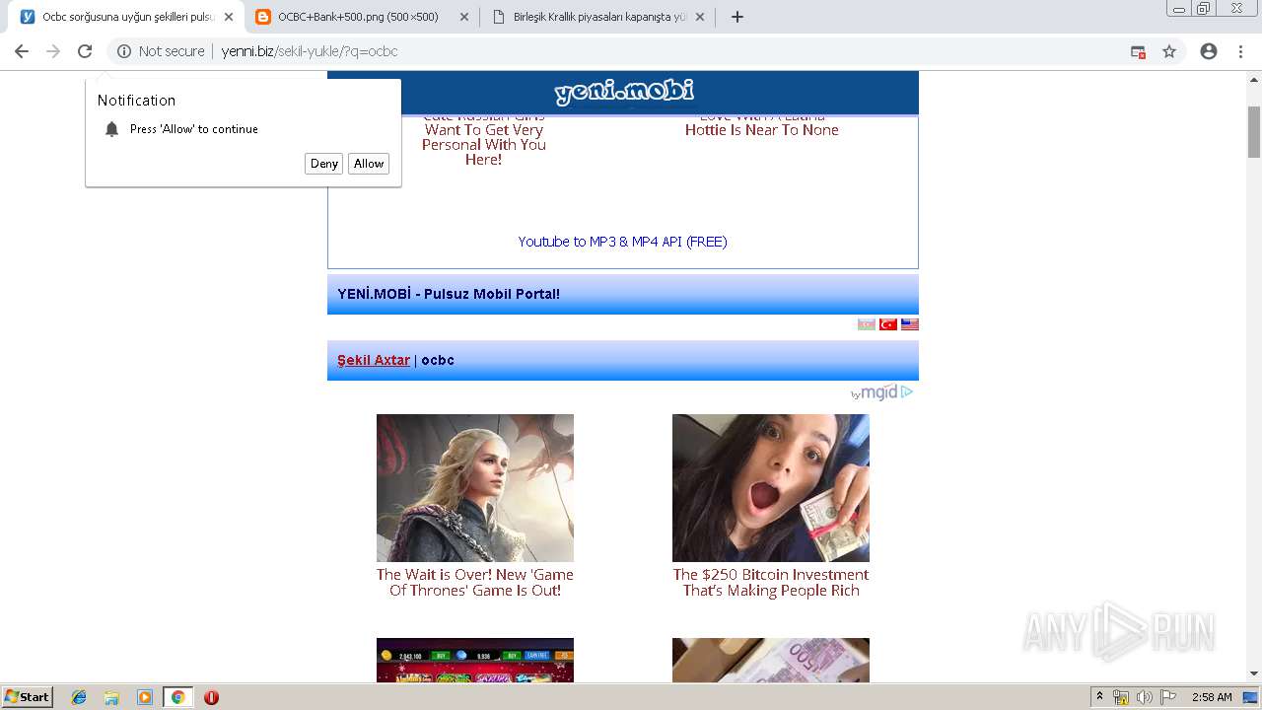Select the Turkish flag language
This screenshot has width=1262, height=710.
tap(888, 324)
